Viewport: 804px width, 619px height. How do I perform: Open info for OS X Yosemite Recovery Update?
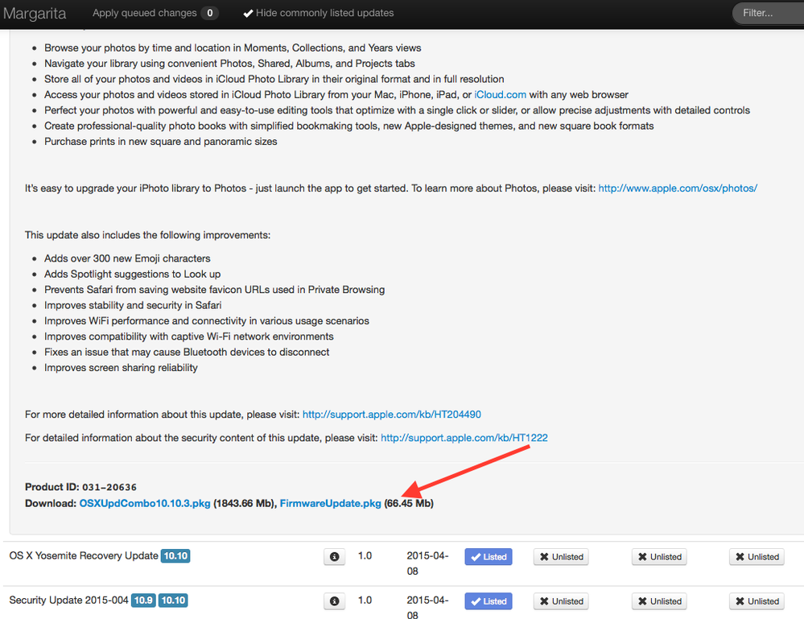tap(334, 556)
